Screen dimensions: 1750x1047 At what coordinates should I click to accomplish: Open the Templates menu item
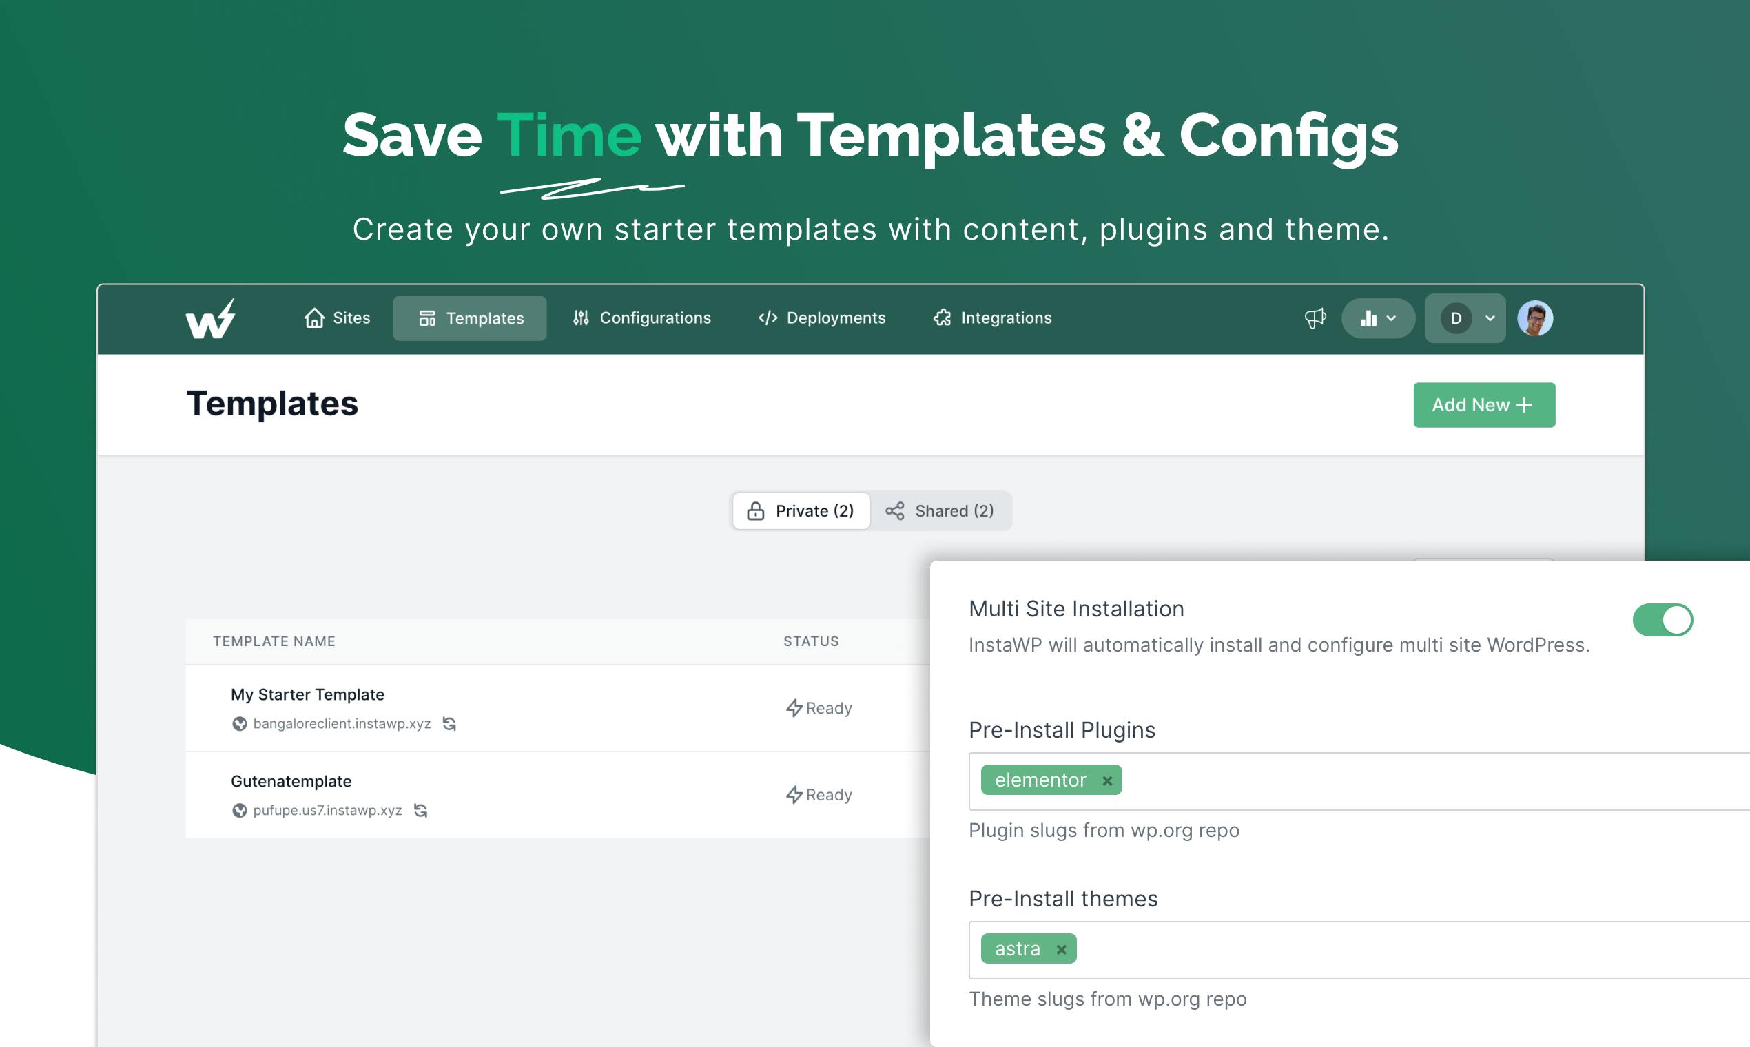click(470, 318)
